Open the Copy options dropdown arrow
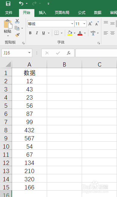Viewport: 117px width, 197px height. tap(22, 28)
